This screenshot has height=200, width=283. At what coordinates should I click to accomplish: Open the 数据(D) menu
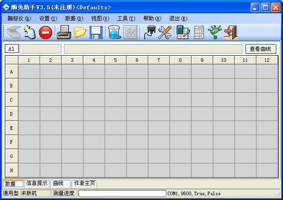[x=74, y=19]
